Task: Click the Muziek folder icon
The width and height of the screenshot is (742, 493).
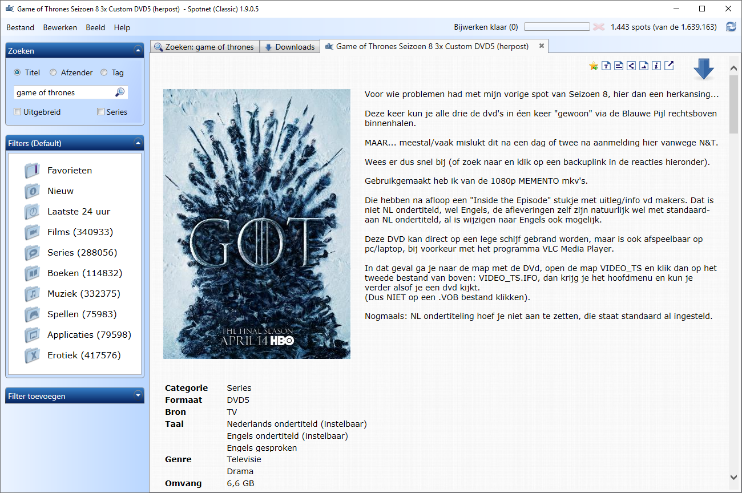Action: (32, 293)
